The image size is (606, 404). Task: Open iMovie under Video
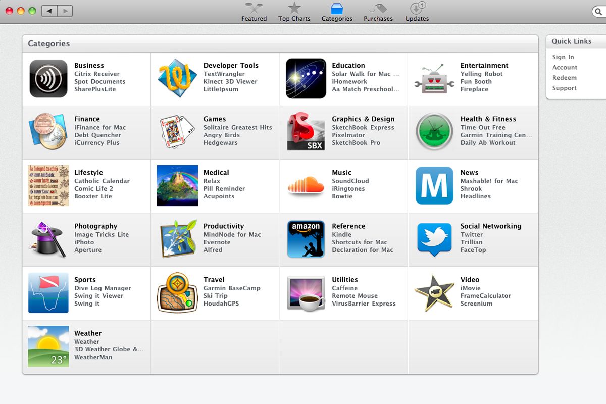pos(471,288)
